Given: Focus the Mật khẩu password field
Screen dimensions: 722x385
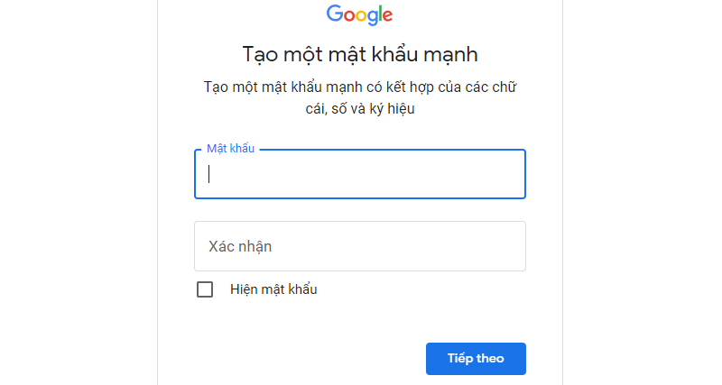Looking at the screenshot, I should (359, 174).
